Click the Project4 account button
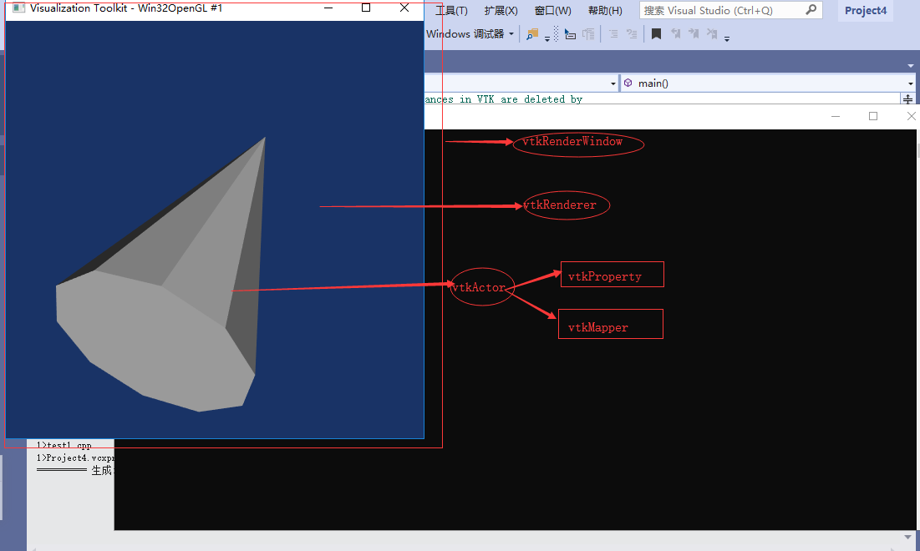Screen dimensions: 920x551 tap(865, 10)
